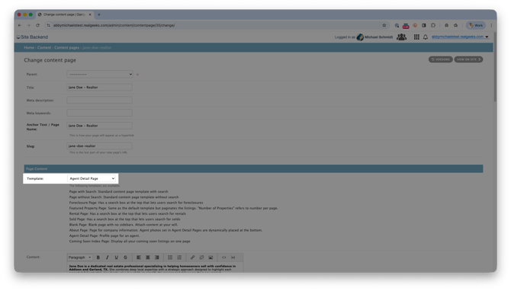Apply strikethrough formatting in content editor

coord(126,257)
